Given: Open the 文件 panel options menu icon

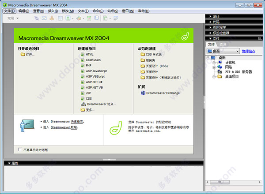Looking at the screenshot, I should (260, 39).
